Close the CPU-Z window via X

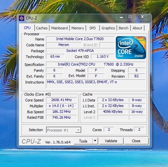[142, 17]
